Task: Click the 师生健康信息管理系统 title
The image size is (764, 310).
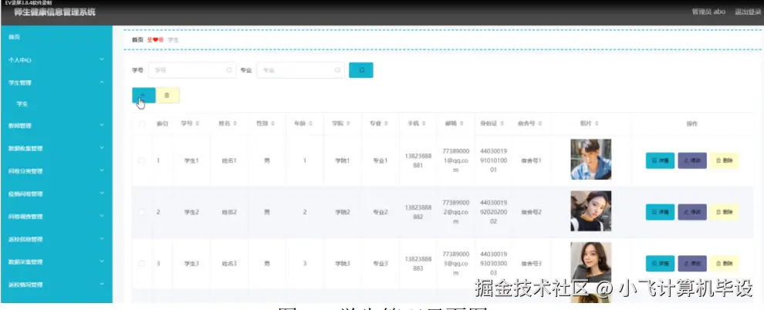Action: pos(55,12)
